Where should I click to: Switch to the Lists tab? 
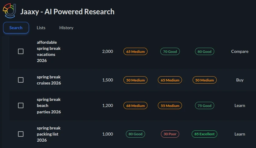pyautogui.click(x=41, y=28)
